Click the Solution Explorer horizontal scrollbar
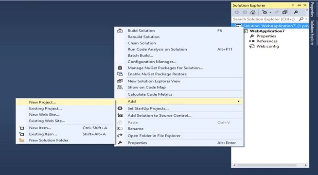The height and width of the screenshot is (175, 318). (x=270, y=165)
